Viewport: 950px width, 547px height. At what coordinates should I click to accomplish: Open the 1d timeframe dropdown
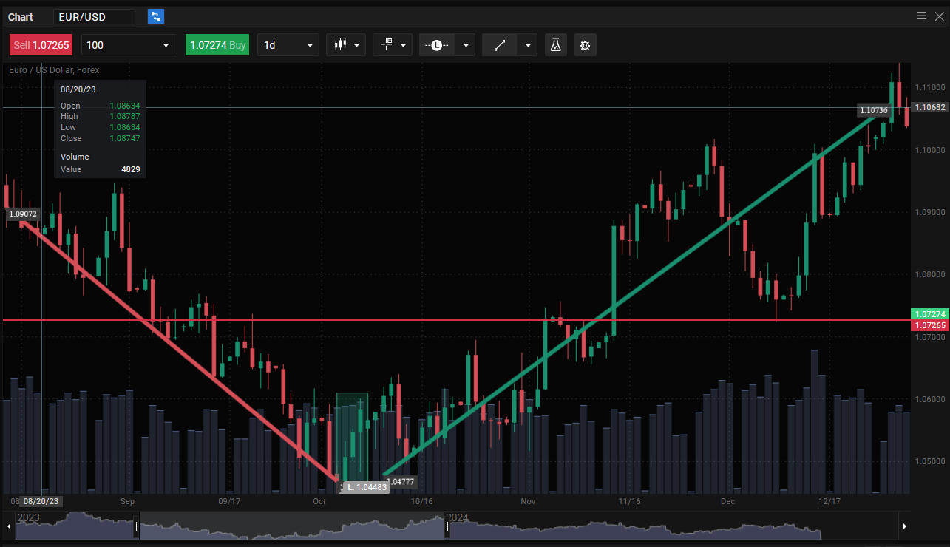[288, 45]
